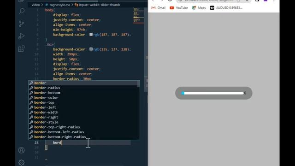295x166 pixels.
Task: Open the Run and Debug view
Action: coord(22,36)
